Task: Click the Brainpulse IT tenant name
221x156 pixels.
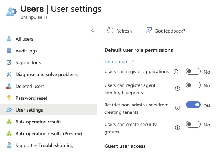Action: (x=34, y=17)
